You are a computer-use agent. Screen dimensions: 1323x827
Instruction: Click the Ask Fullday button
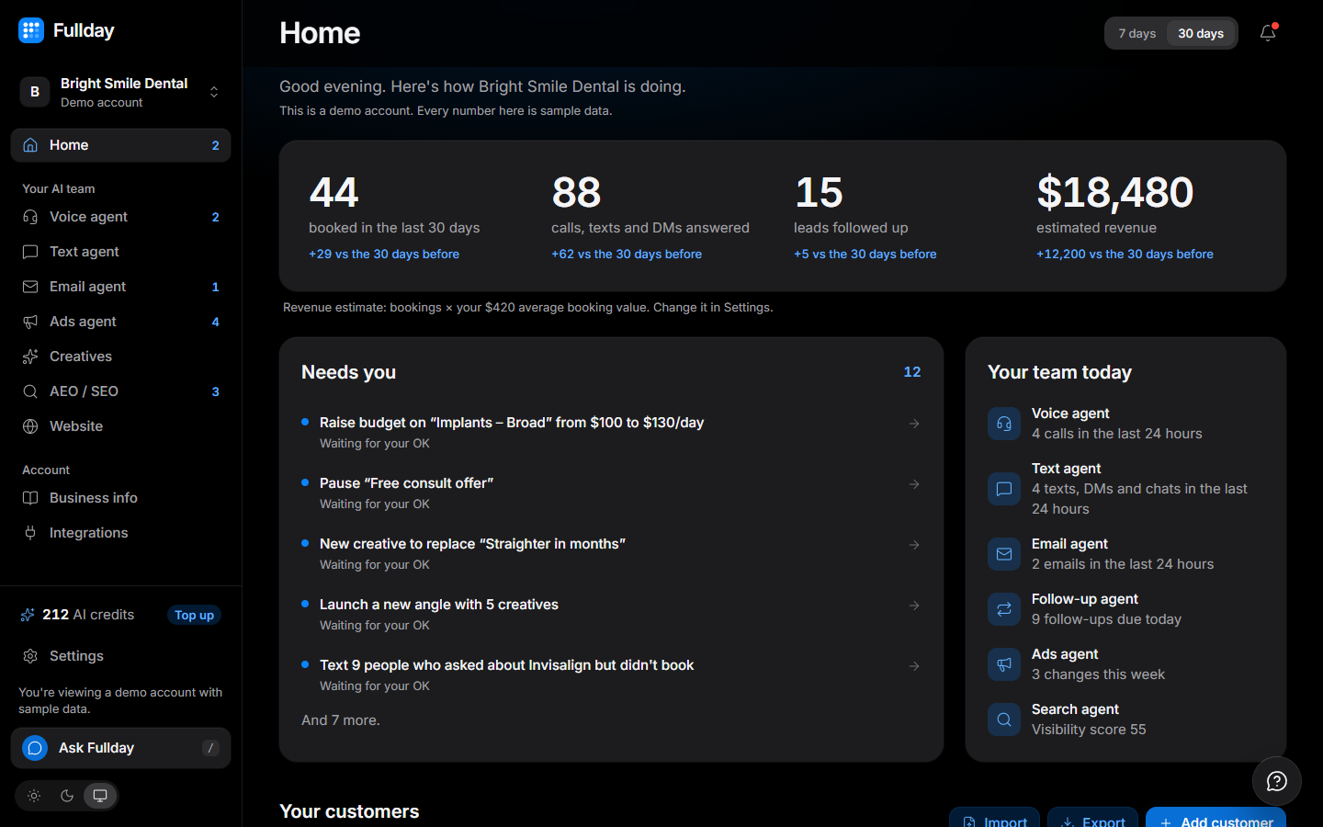point(121,748)
